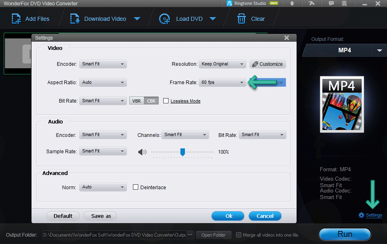Open the feedback chat icon in the title bar
The image size is (387, 244).
[331, 3]
